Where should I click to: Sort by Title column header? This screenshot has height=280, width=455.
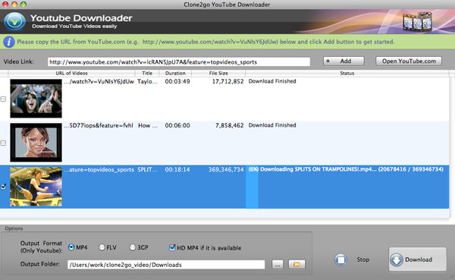[x=147, y=73]
